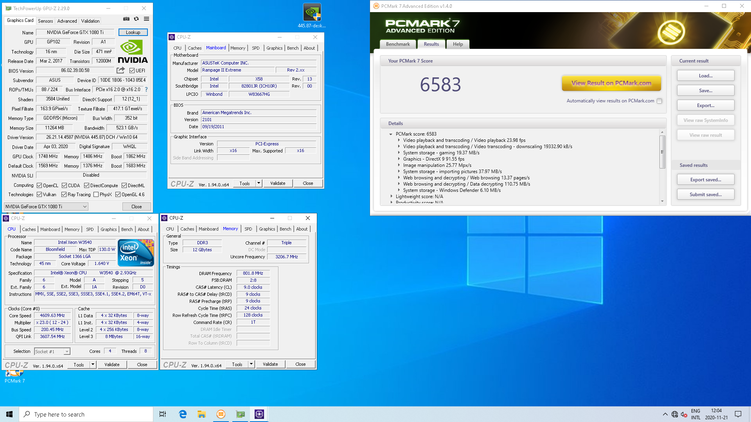The width and height of the screenshot is (751, 422).
Task: Click the Bus Interface question mark icon
Action: (146, 89)
